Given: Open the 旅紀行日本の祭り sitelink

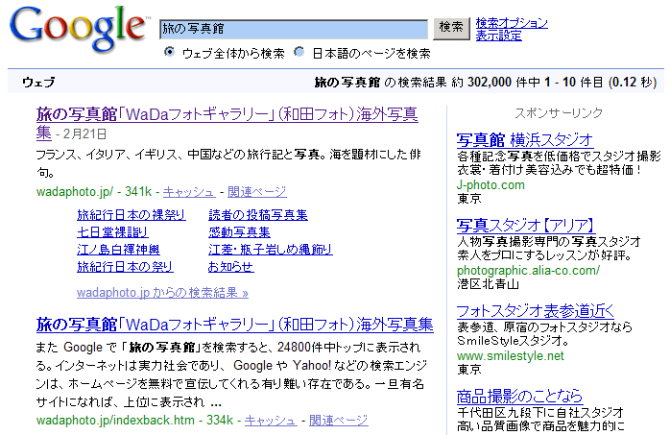Looking at the screenshot, I should 125,267.
